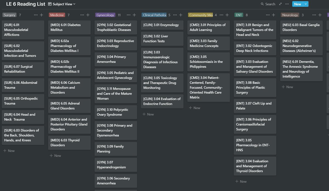Open the top toolbar more options menu
The image size is (329, 191).
[287, 4]
